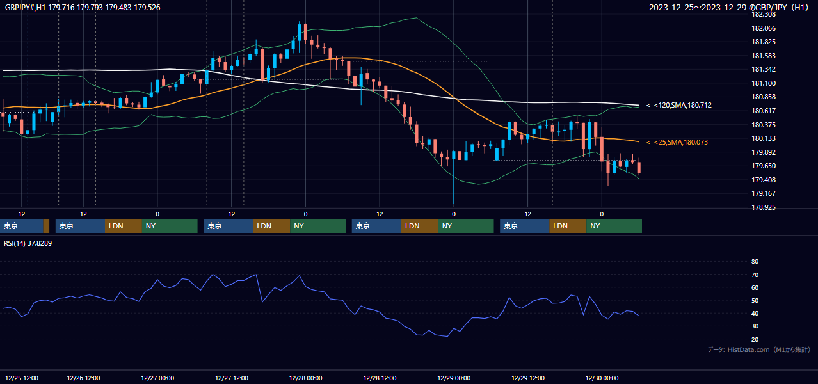The width and height of the screenshot is (818, 384).
Task: Click the long-wick candle at 12/29 00:00
Action: point(453,176)
